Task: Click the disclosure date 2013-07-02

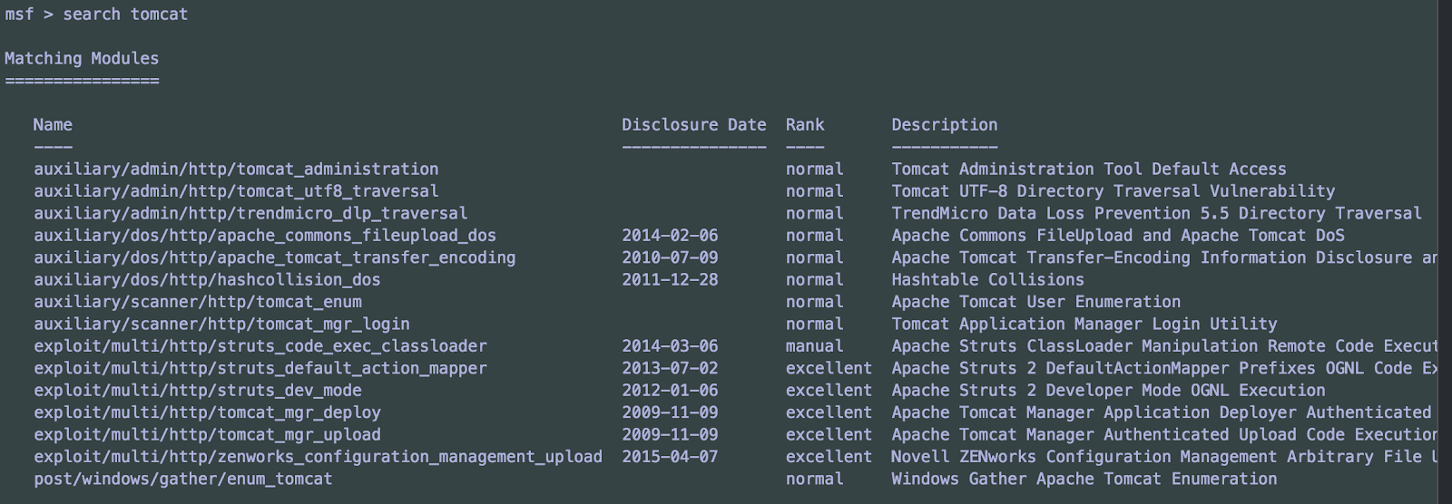Action: (670, 368)
